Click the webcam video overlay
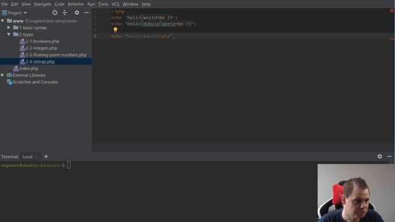 [356, 193]
